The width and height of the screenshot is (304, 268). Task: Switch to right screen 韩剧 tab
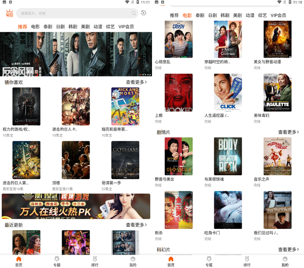(x=225, y=15)
